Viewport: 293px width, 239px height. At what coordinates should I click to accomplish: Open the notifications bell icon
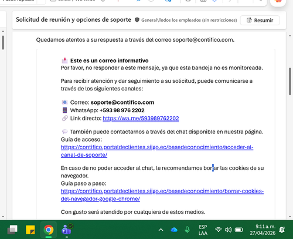point(282,230)
